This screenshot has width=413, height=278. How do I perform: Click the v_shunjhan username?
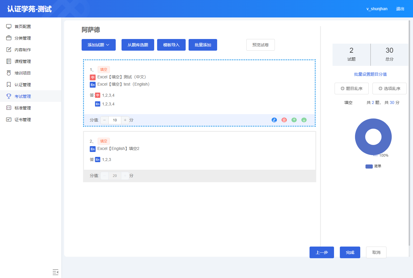point(377,9)
